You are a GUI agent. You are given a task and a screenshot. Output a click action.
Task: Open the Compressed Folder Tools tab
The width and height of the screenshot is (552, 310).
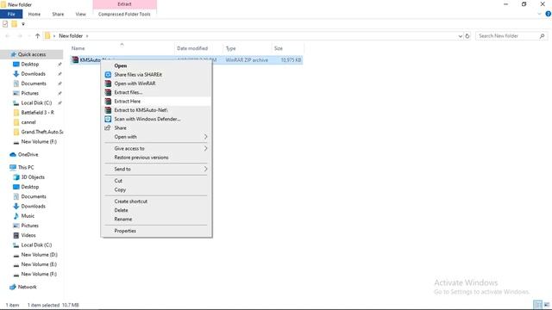coord(124,14)
